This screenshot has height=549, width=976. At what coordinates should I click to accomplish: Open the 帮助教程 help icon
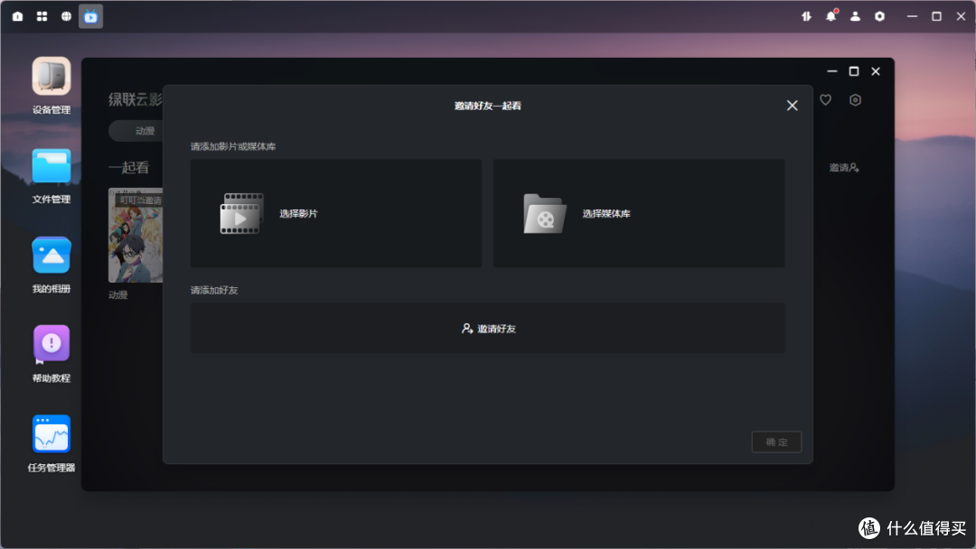point(51,344)
